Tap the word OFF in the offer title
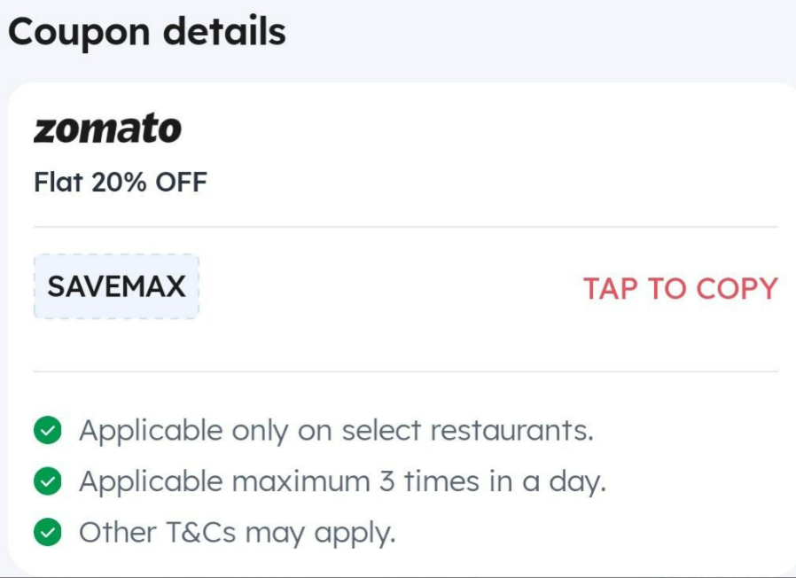The width and height of the screenshot is (796, 578). 181,183
